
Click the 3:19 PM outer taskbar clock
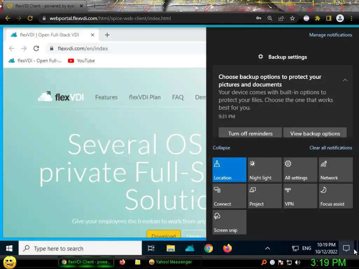328,262
